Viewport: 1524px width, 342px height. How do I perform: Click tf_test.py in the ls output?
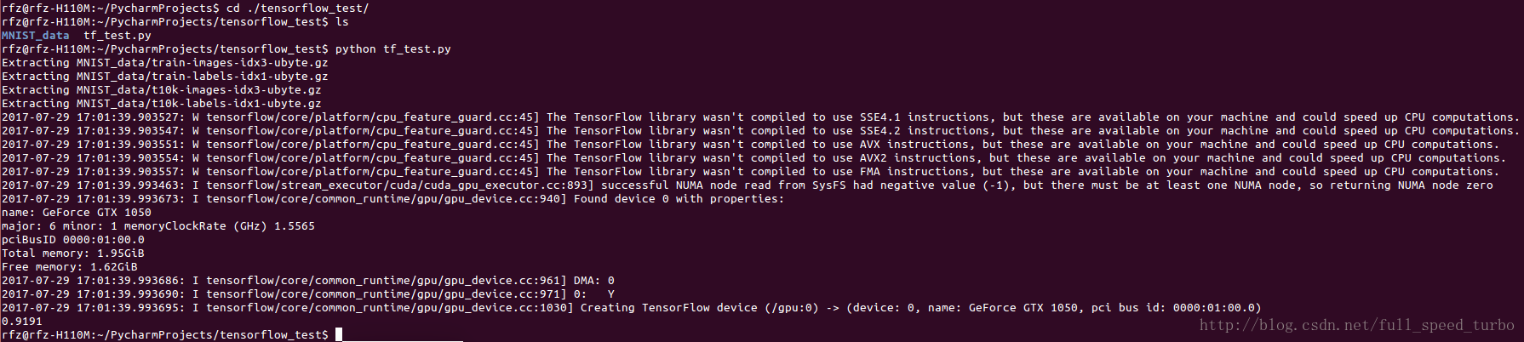(117, 36)
